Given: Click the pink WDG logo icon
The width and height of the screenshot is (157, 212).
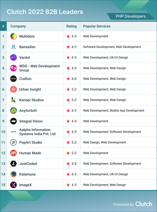Looking at the screenshot, I should (13, 68).
